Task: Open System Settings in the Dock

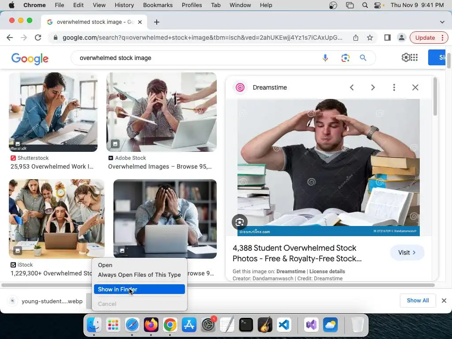Action: coord(208,325)
